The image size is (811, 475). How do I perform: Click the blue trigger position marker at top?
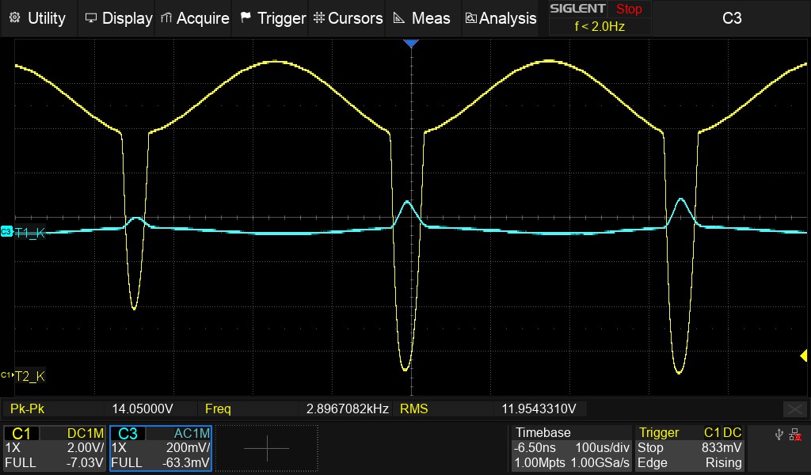pos(410,44)
